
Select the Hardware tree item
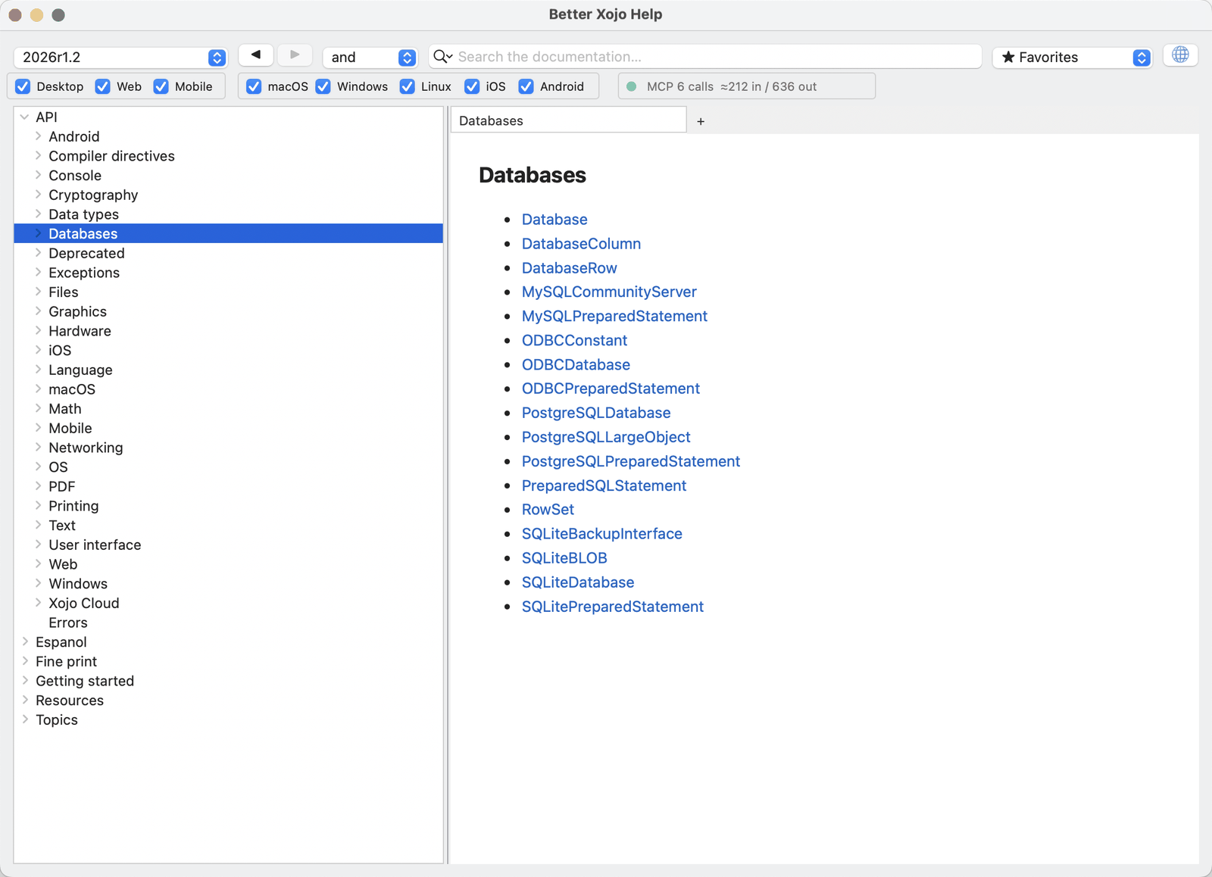click(x=229, y=331)
